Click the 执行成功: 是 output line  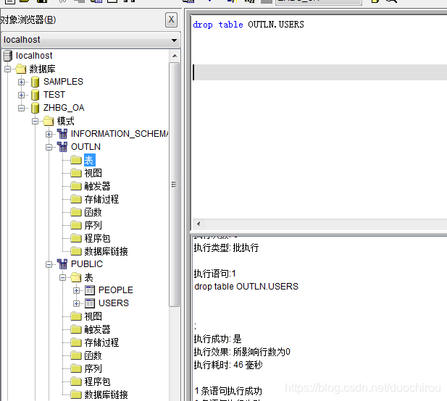[x=218, y=339]
